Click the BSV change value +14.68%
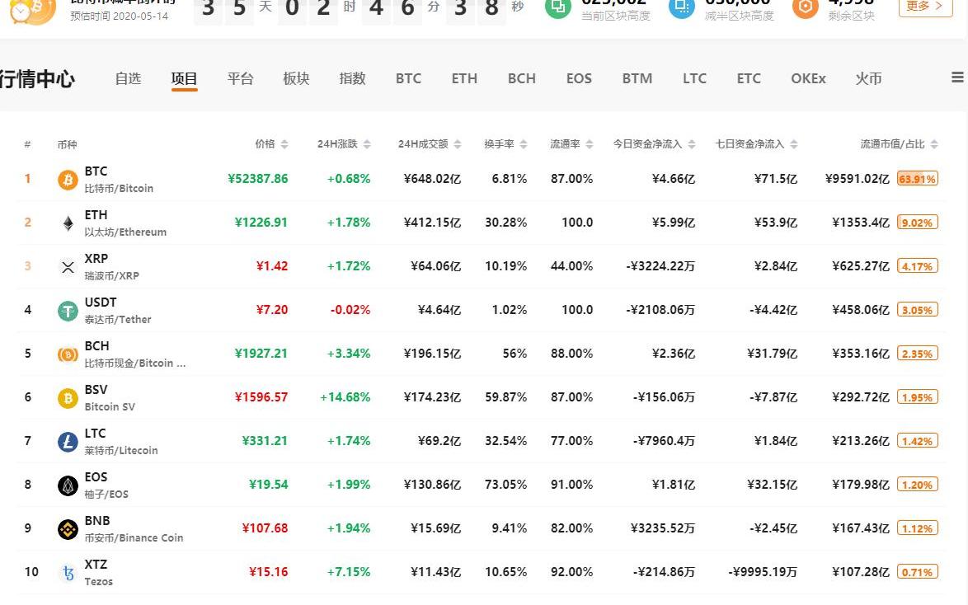This screenshot has height=605, width=968. coord(345,397)
